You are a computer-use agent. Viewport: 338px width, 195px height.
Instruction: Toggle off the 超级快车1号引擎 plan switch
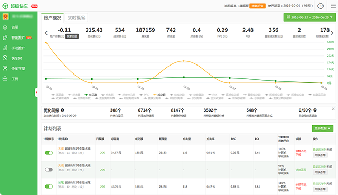(49, 153)
